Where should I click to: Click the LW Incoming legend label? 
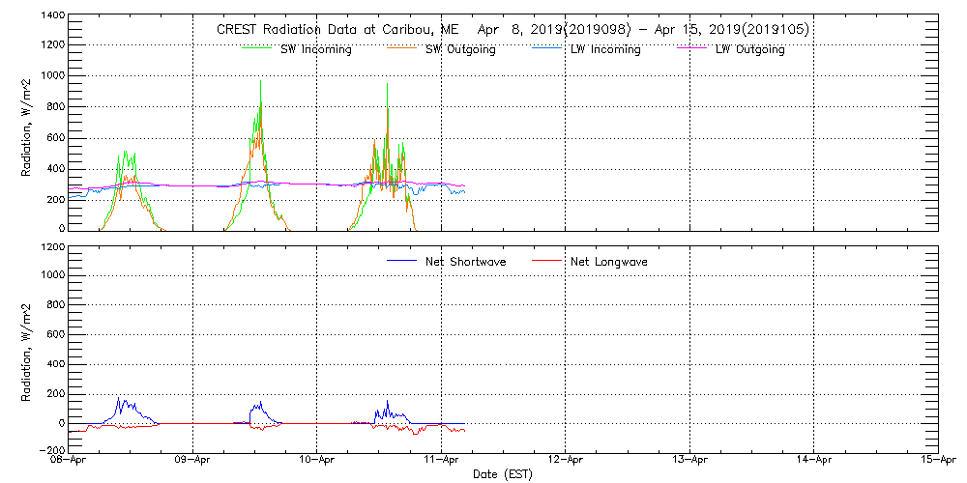pos(606,49)
